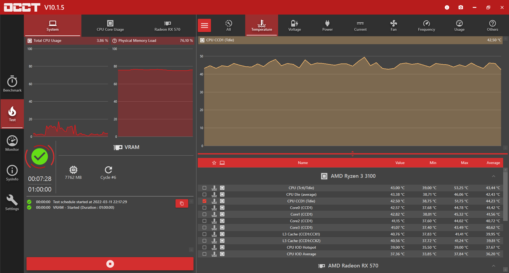Click the info icon in title bar
The height and width of the screenshot is (273, 509).
click(447, 7)
